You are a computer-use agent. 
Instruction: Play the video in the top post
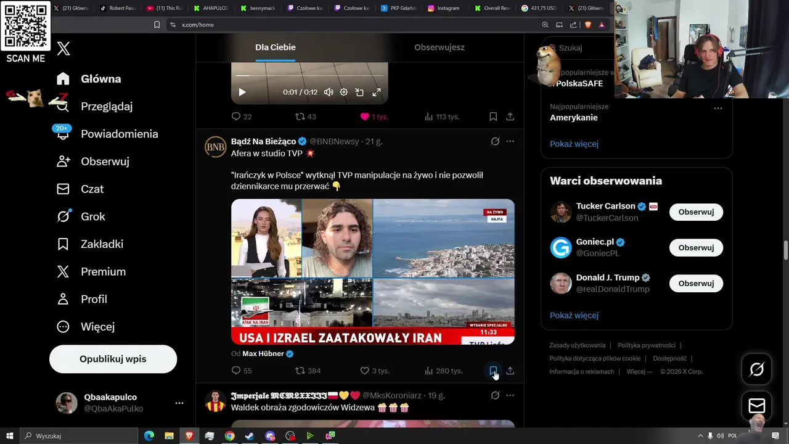click(242, 92)
